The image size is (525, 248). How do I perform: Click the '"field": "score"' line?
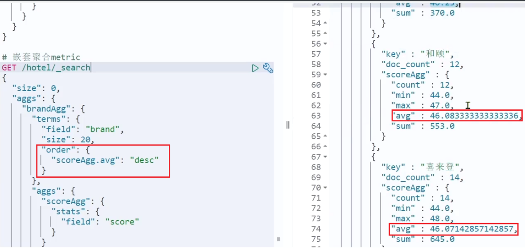pos(100,222)
